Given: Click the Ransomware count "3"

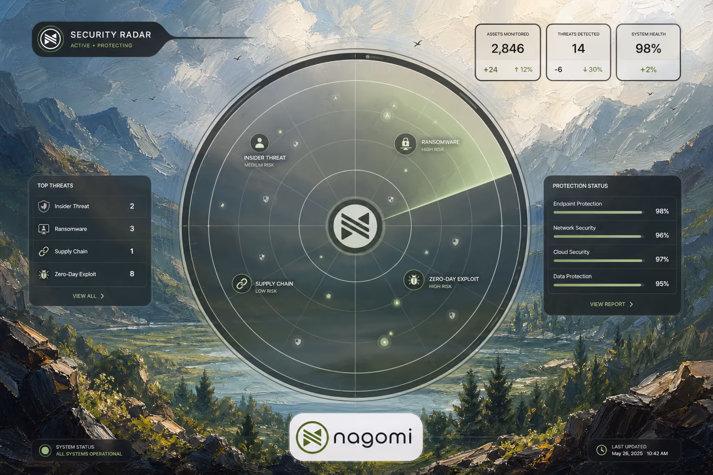Looking at the screenshot, I should [x=132, y=229].
